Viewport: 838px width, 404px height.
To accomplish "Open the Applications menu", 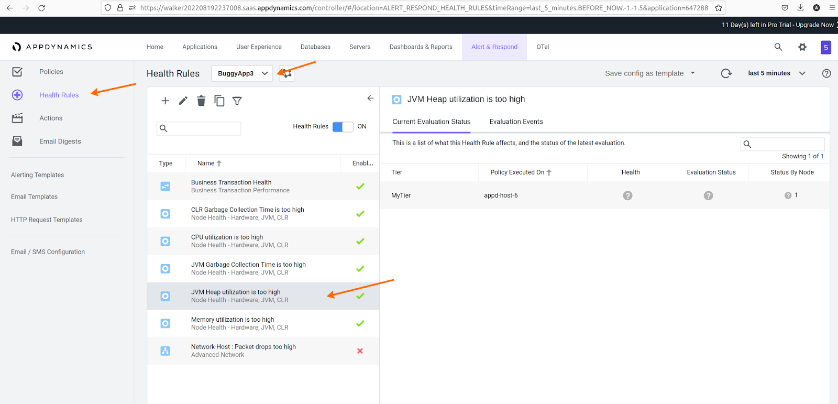I will (x=200, y=47).
